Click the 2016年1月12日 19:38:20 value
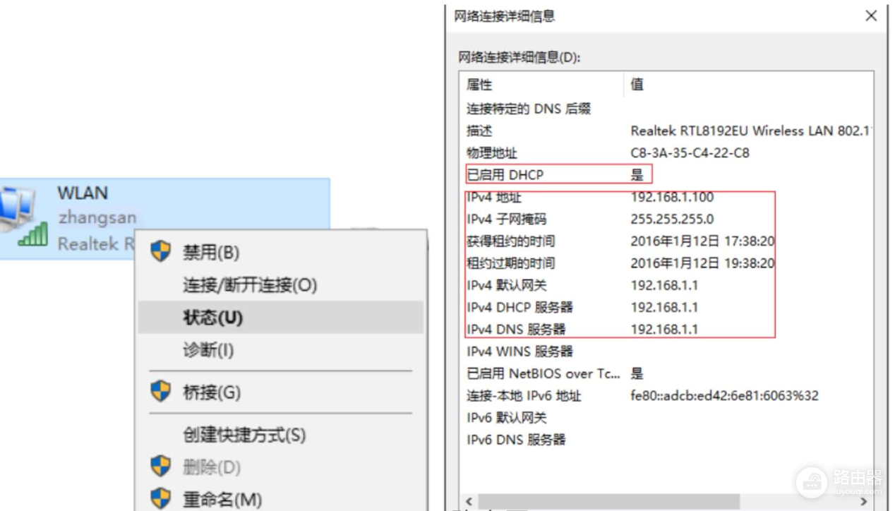This screenshot has height=511, width=895. (702, 263)
